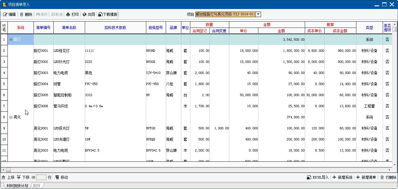
Task: Click the 下移 (Move down) icon
Action: click(19, 177)
